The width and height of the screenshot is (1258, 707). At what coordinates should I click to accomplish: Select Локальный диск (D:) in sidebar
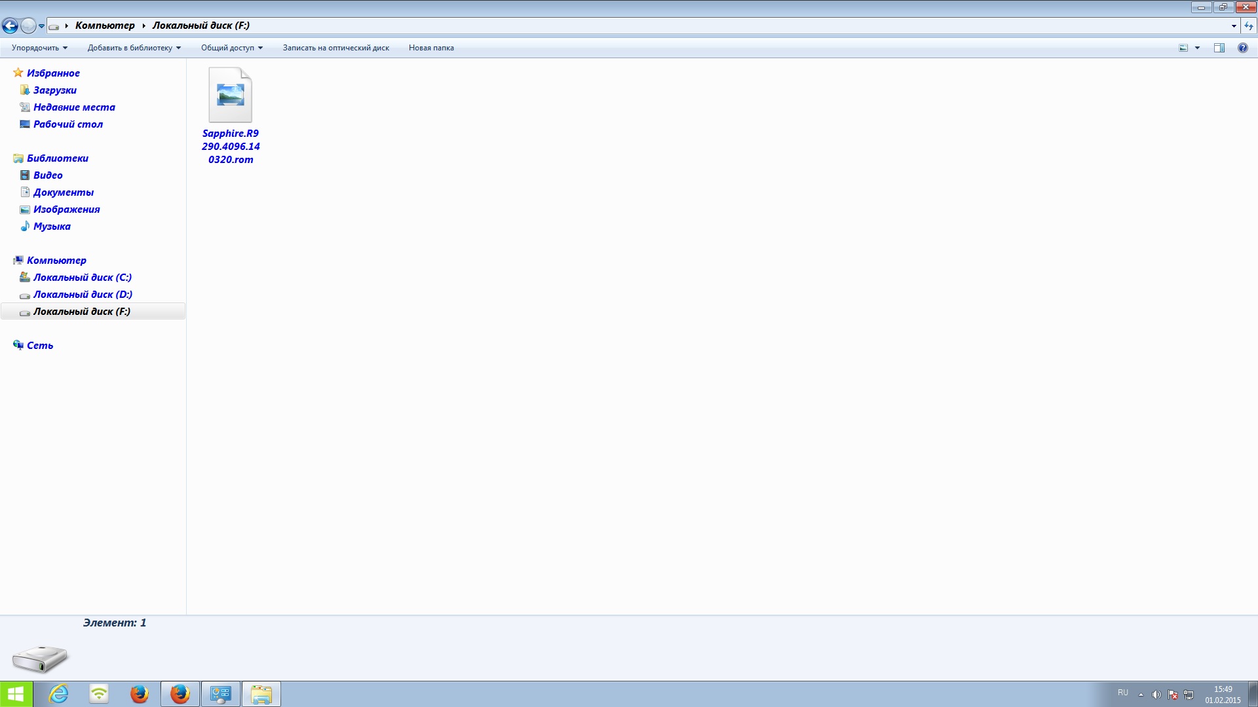click(x=83, y=295)
